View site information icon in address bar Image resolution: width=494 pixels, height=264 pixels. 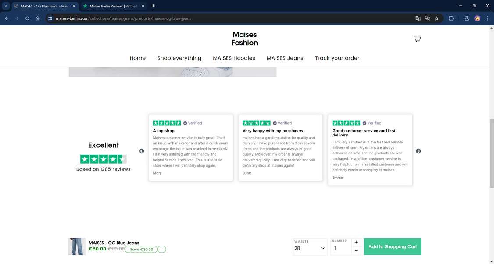pos(50,18)
